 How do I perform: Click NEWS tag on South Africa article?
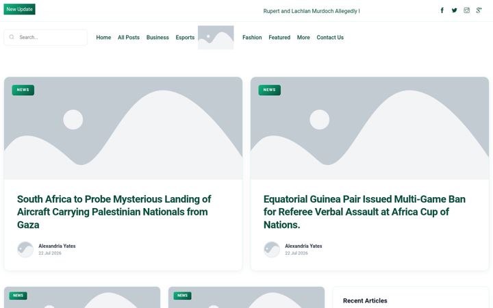click(23, 90)
